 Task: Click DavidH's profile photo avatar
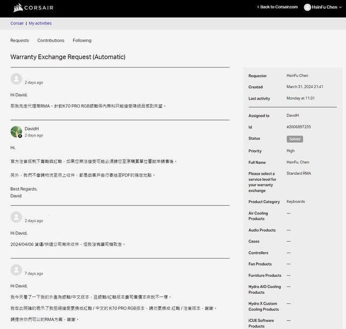coord(16,131)
